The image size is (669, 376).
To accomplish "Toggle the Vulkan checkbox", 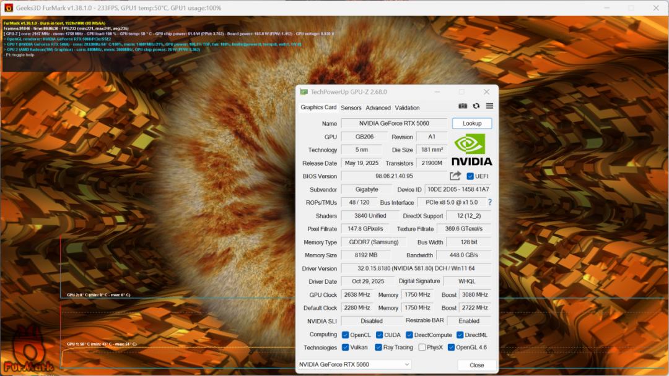I will pos(346,348).
